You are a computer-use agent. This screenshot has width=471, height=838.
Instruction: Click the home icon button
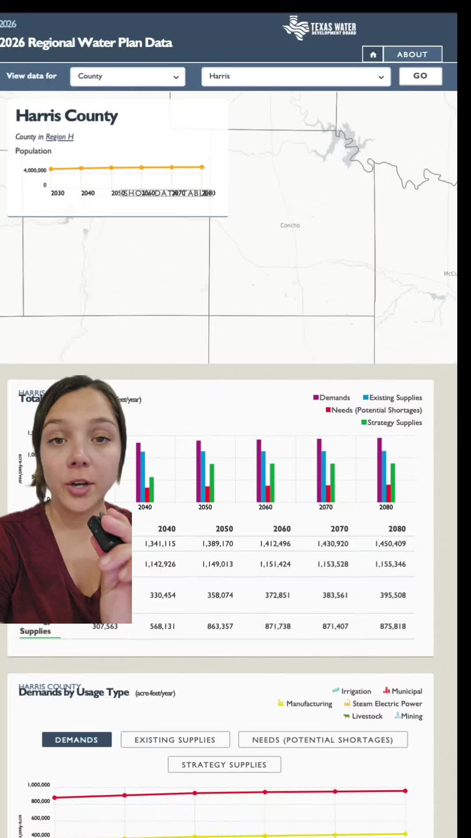pyautogui.click(x=373, y=54)
